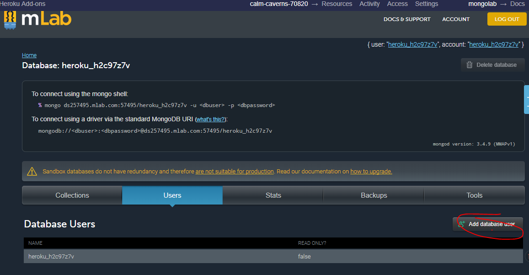Screen dimensions: 529x275
Task: Open the account heroku_h2c97z7v link
Action: click(494, 44)
